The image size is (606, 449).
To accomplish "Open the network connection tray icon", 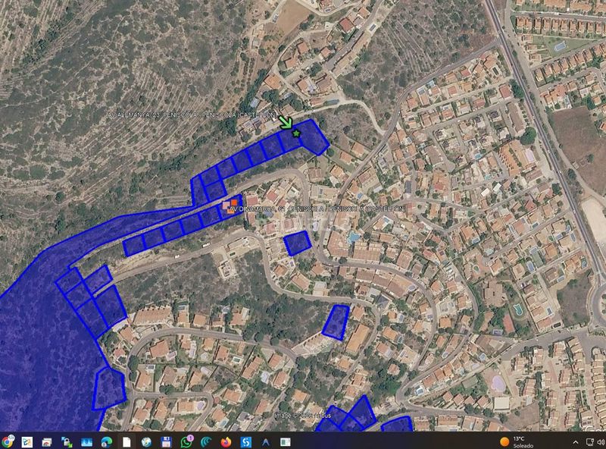I will pyautogui.click(x=590, y=441).
